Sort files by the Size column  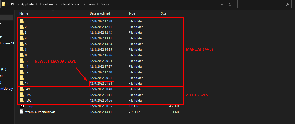click(164, 13)
